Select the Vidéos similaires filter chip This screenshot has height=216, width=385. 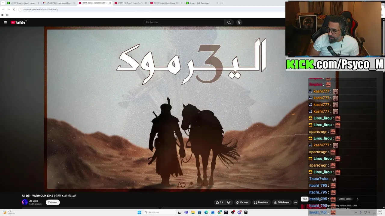346,199
